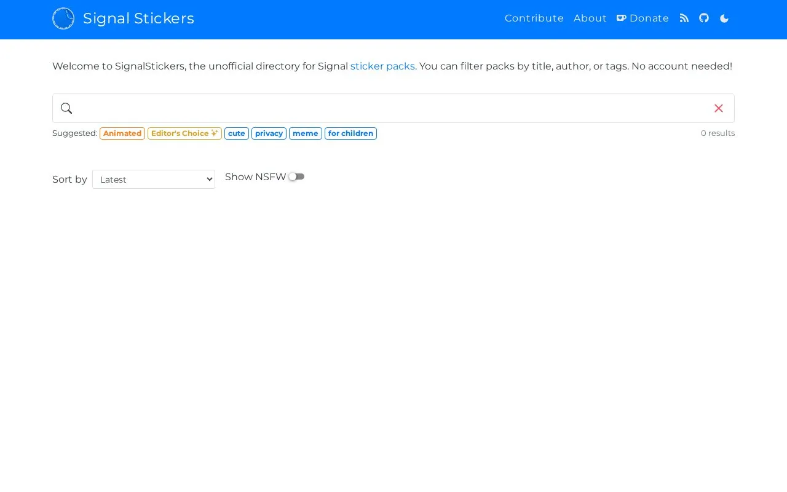Click the Signal Stickers logo icon
Screen dimensions: 787x492
[x=63, y=18]
